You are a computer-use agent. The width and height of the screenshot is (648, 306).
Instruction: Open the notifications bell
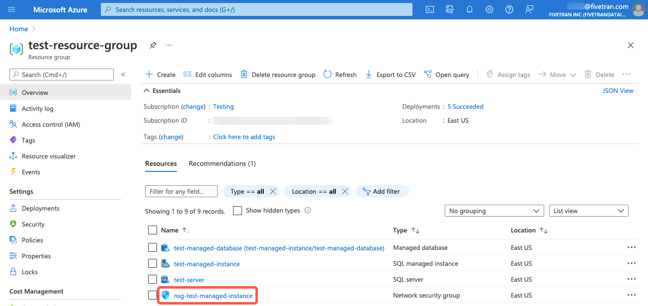point(470,9)
